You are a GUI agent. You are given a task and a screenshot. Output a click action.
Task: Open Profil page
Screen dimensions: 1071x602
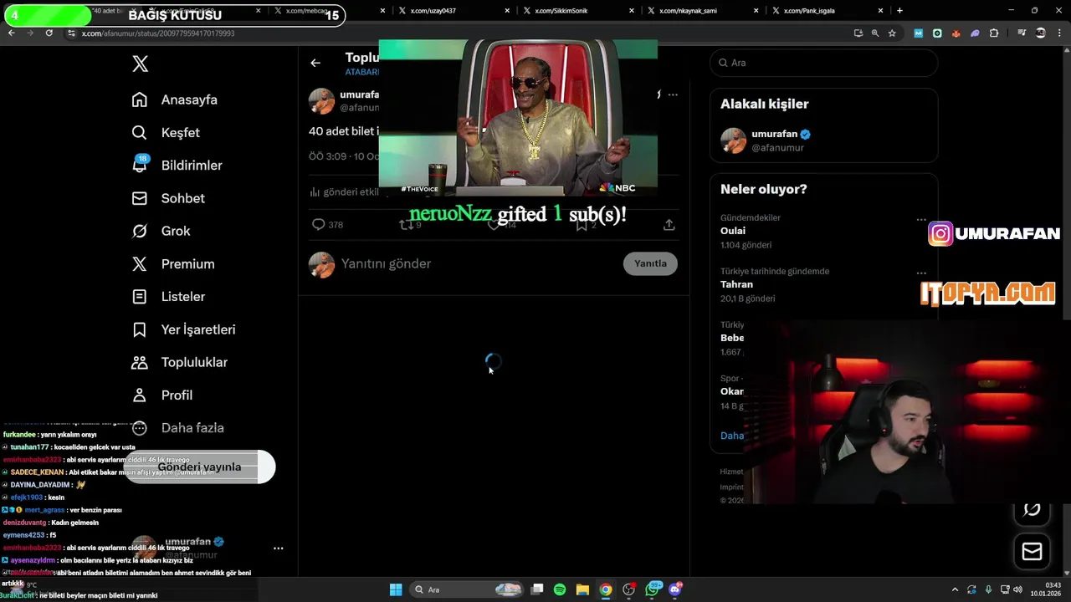pyautogui.click(x=161, y=395)
